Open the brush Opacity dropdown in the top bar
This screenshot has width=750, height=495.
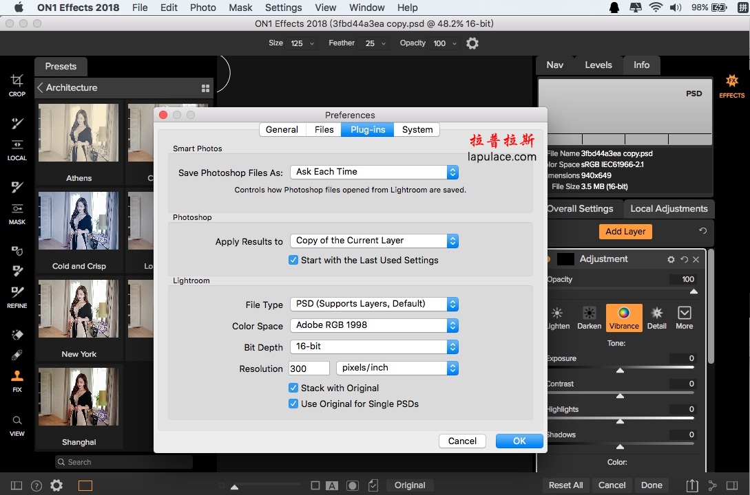point(444,43)
